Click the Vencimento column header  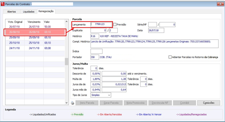click(x=34, y=22)
